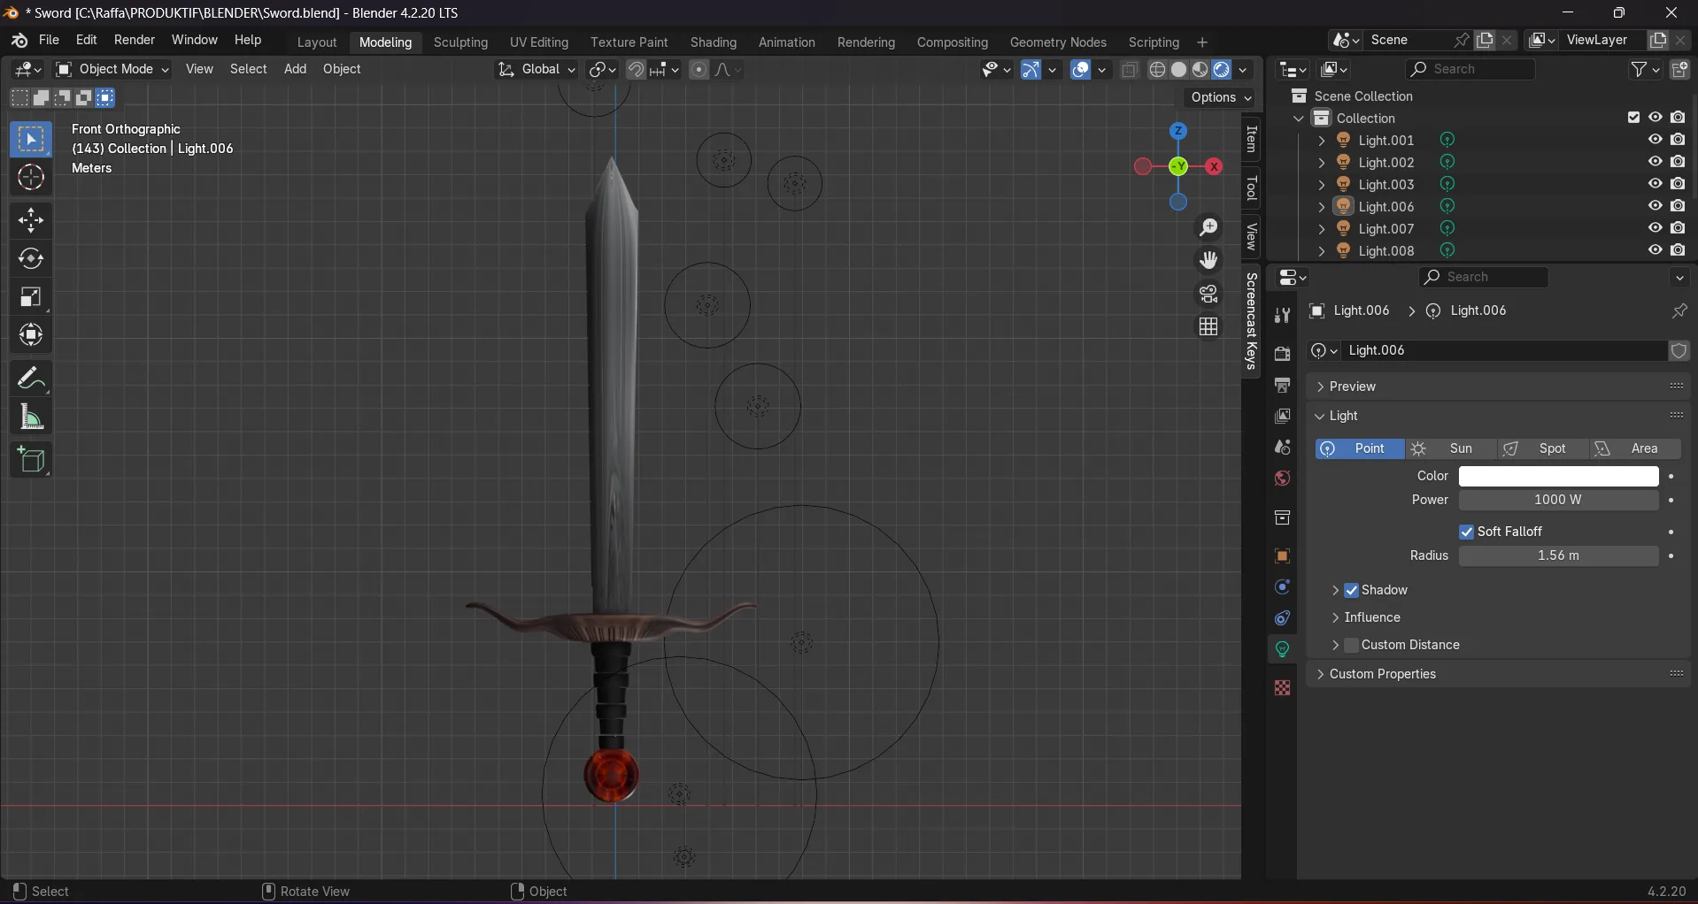Select the Add Cube tool

coord(31,460)
